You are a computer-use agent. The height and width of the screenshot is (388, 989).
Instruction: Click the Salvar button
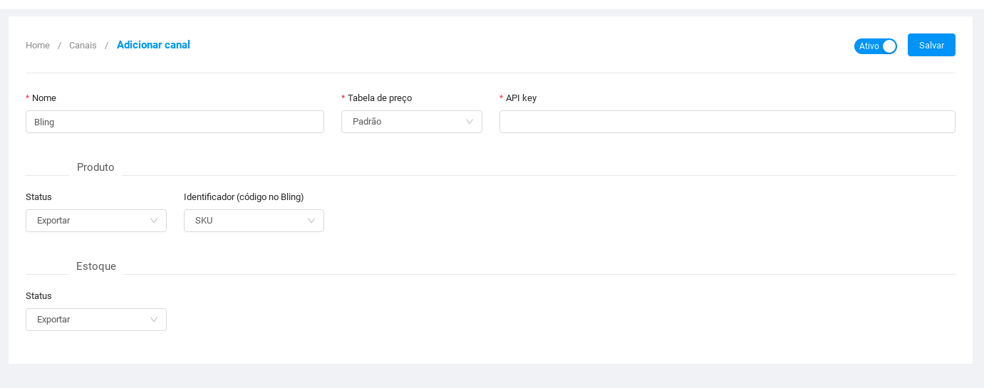click(x=931, y=45)
